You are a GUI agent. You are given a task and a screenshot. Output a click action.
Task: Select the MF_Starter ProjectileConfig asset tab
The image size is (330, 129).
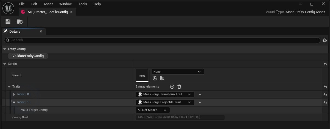pos(47,12)
